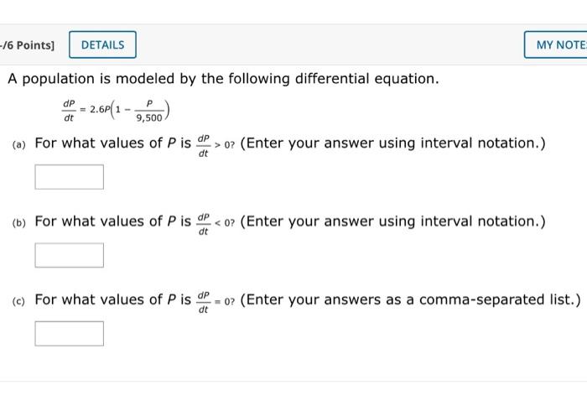
Task: Click the "/6 Points" score label
Action: [x=27, y=44]
